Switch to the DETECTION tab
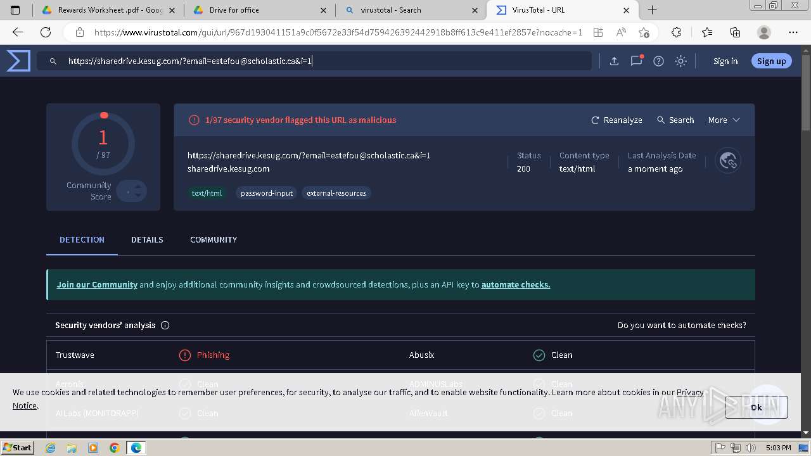 [x=82, y=239]
